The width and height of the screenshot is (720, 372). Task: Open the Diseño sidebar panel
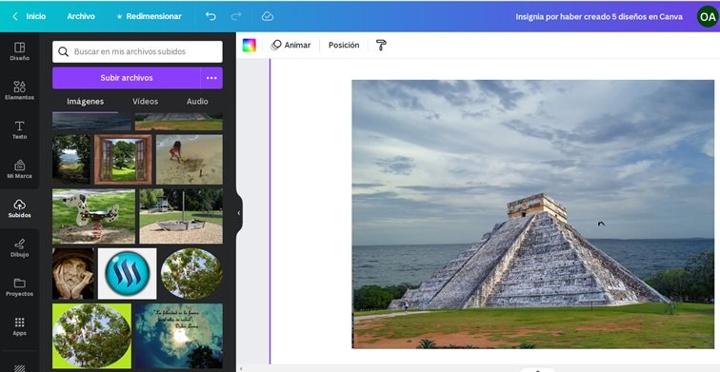pos(19,51)
